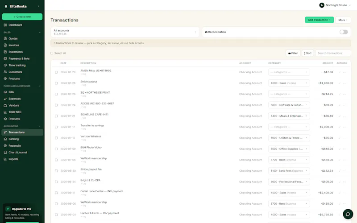
Task: Click the EliteBooks logo icon
Action: click(6, 6)
